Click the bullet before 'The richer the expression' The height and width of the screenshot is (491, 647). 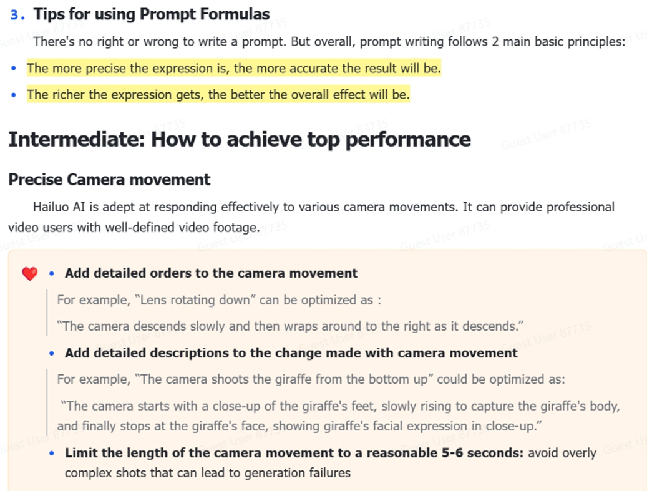[14, 95]
